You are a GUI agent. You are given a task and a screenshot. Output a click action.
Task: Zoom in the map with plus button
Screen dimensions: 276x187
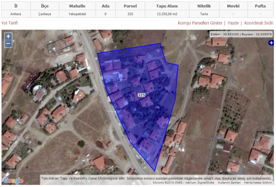(x=8, y=37)
